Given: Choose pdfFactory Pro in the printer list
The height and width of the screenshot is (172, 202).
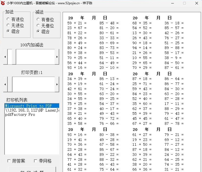Looking at the screenshot, I should pos(20,114).
